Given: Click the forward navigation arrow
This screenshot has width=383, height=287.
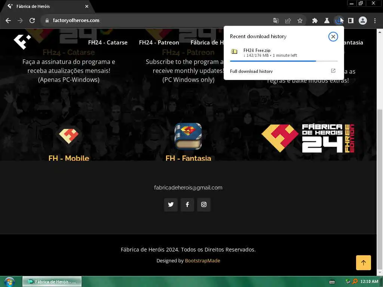Looking at the screenshot, I should click(20, 21).
